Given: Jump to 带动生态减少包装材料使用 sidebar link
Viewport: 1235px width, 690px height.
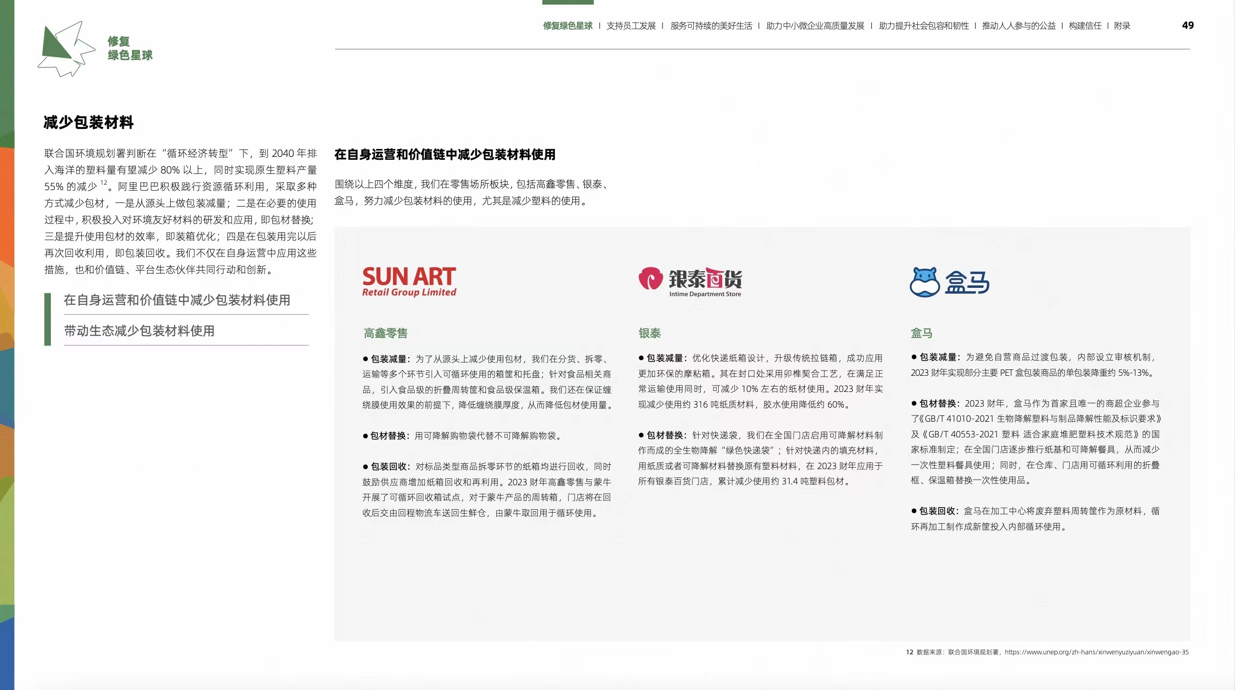Looking at the screenshot, I should (x=139, y=331).
